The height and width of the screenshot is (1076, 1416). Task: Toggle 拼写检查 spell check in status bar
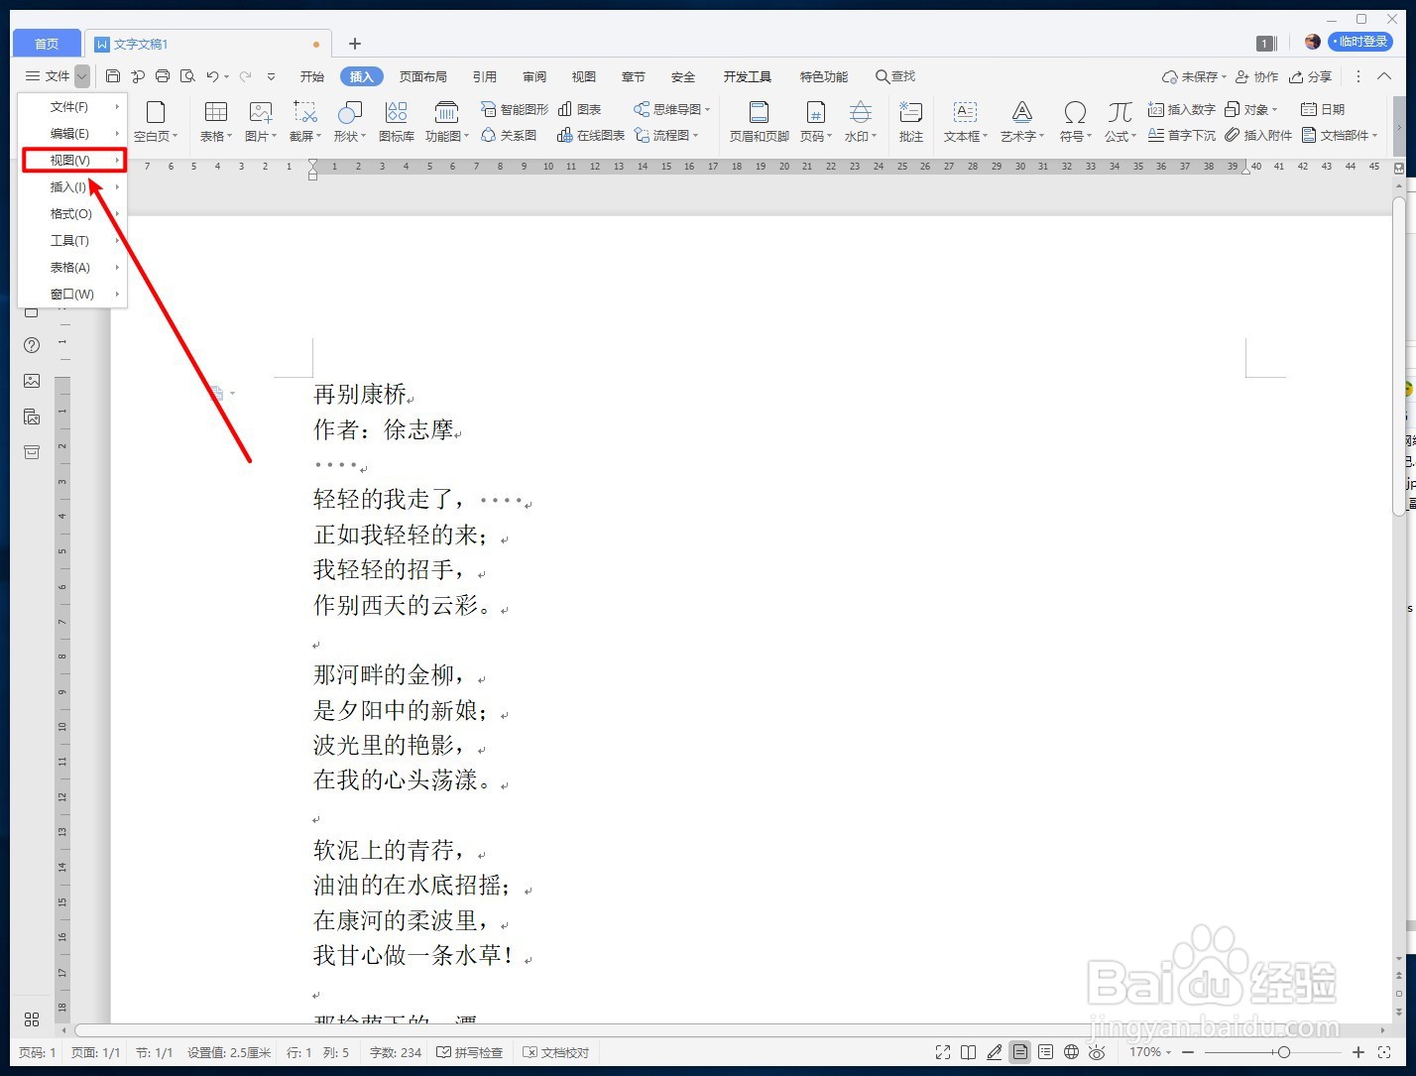coord(470,1052)
